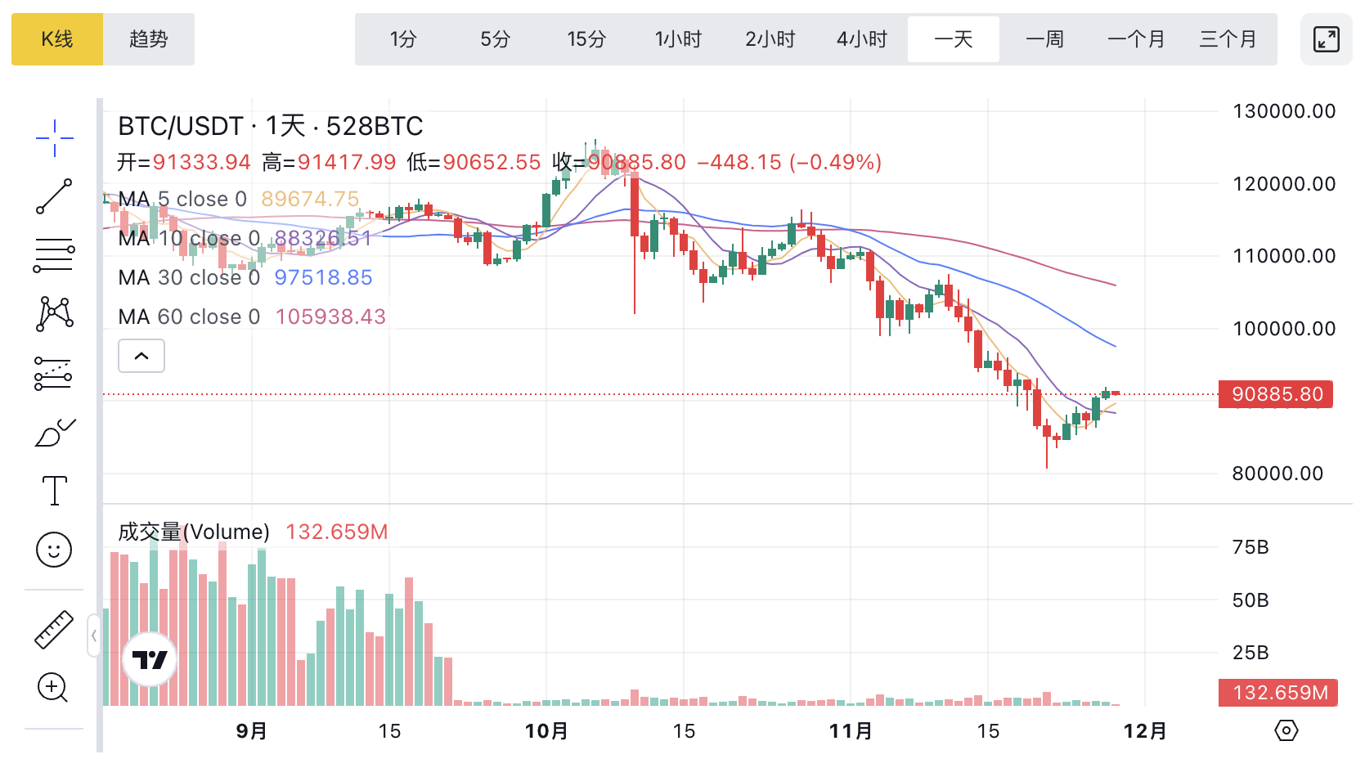Select the brush drawing tool
This screenshot has height=759, width=1356.
(x=54, y=433)
